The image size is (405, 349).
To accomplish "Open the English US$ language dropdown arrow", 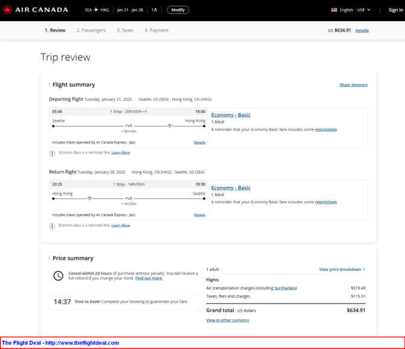I will click(369, 10).
